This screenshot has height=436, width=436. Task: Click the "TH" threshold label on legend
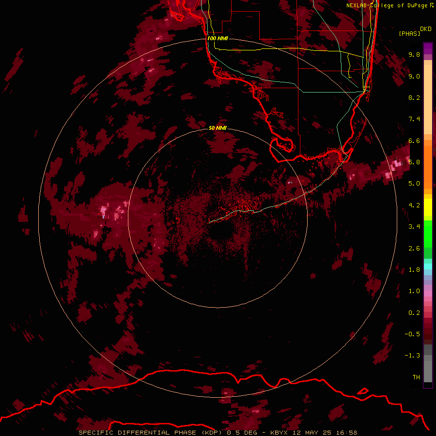(416, 377)
